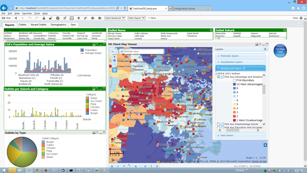Click the map previous extent left arrow
This screenshot has width=307, height=173.
click(113, 51)
